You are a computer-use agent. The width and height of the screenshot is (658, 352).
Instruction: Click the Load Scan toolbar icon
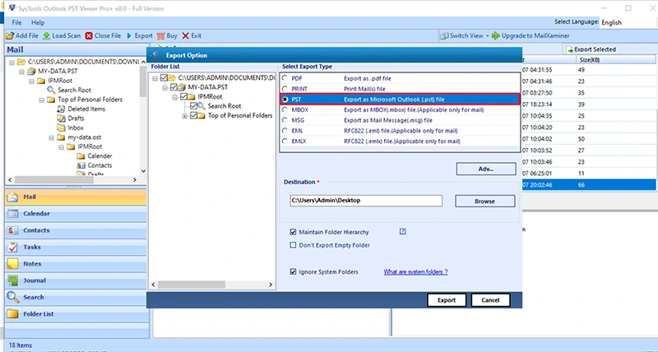pyautogui.click(x=47, y=36)
